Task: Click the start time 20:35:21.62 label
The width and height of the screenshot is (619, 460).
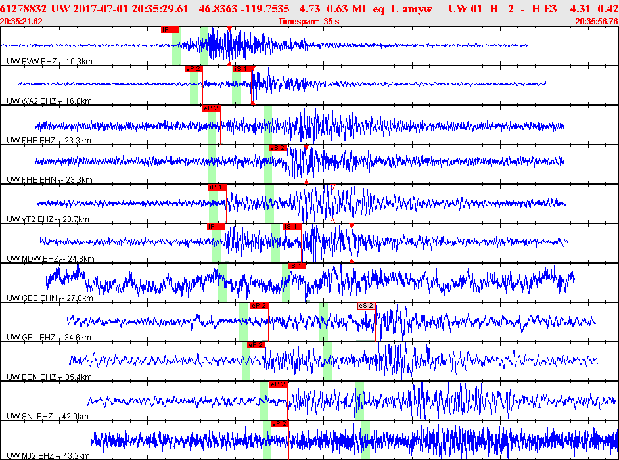Action: coord(22,21)
